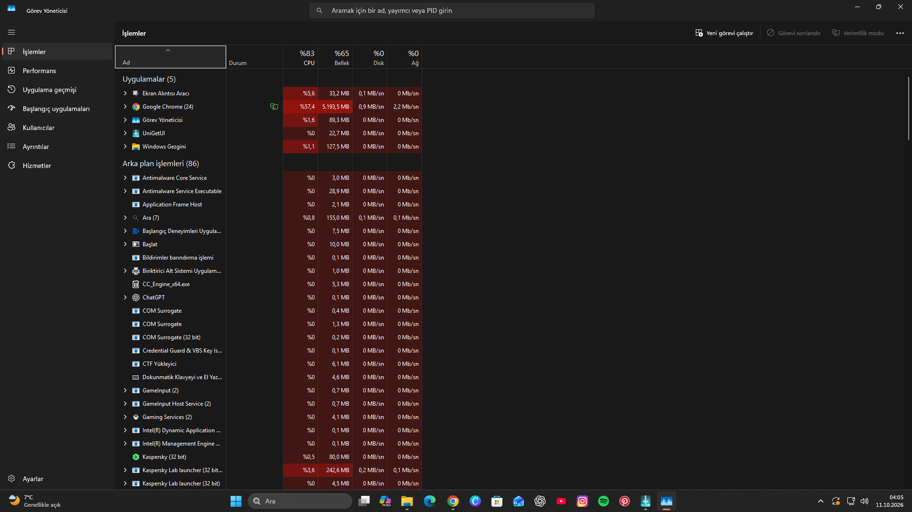The width and height of the screenshot is (912, 512).
Task: Select the CTF Yükleyici process row
Action: (269, 364)
